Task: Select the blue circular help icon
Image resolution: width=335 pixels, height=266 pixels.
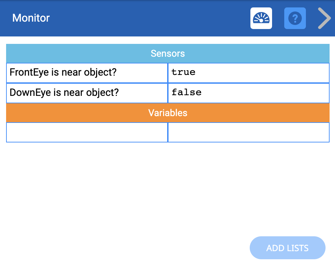Action: pyautogui.click(x=295, y=18)
